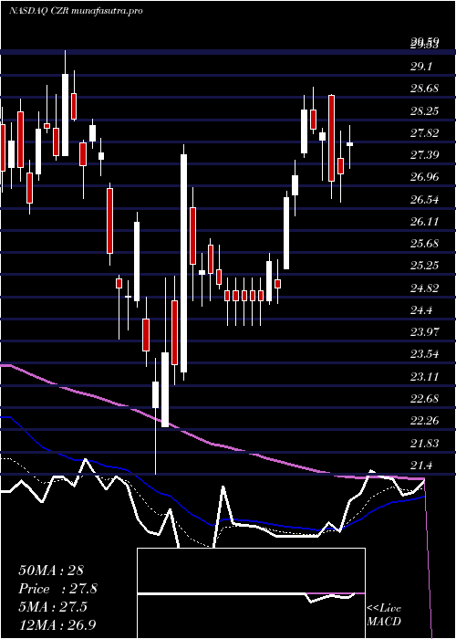Click the 24.82 price axis label
This screenshot has width=456, height=639.
[x=425, y=288]
